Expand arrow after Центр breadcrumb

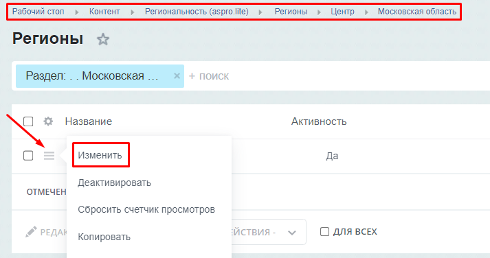366,12
